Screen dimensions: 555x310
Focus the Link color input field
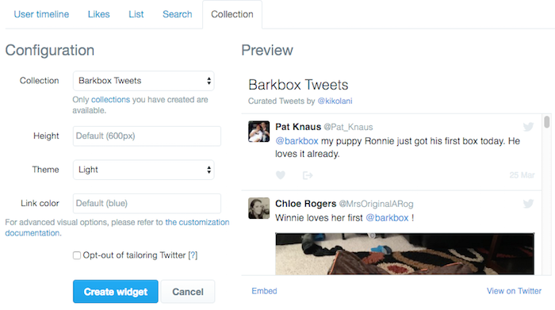[x=147, y=203]
